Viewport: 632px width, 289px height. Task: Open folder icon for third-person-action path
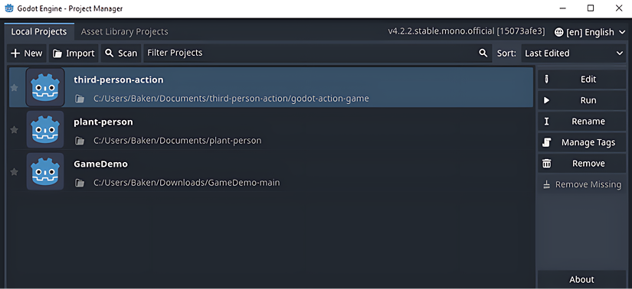(x=80, y=99)
